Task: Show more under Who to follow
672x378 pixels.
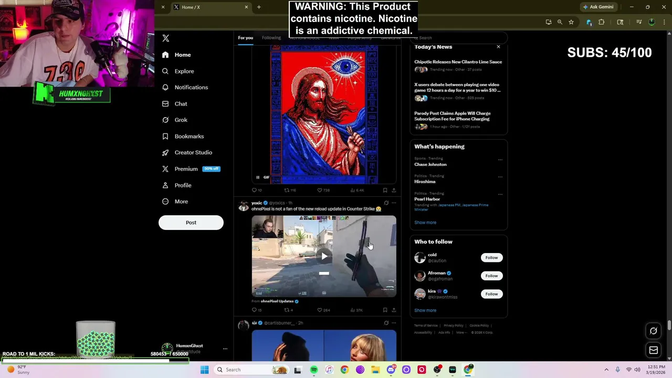Action: pyautogui.click(x=425, y=310)
